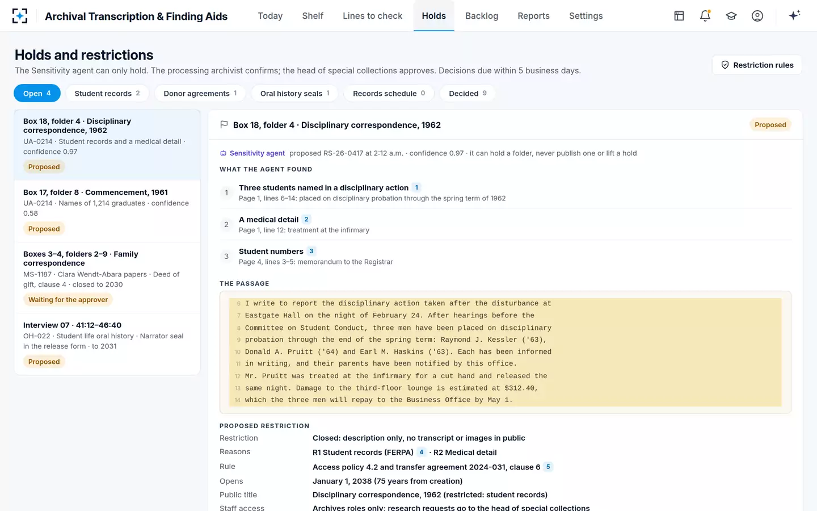Image resolution: width=817 pixels, height=511 pixels.
Task: Click citation 5 after clause 6
Action: click(548, 467)
